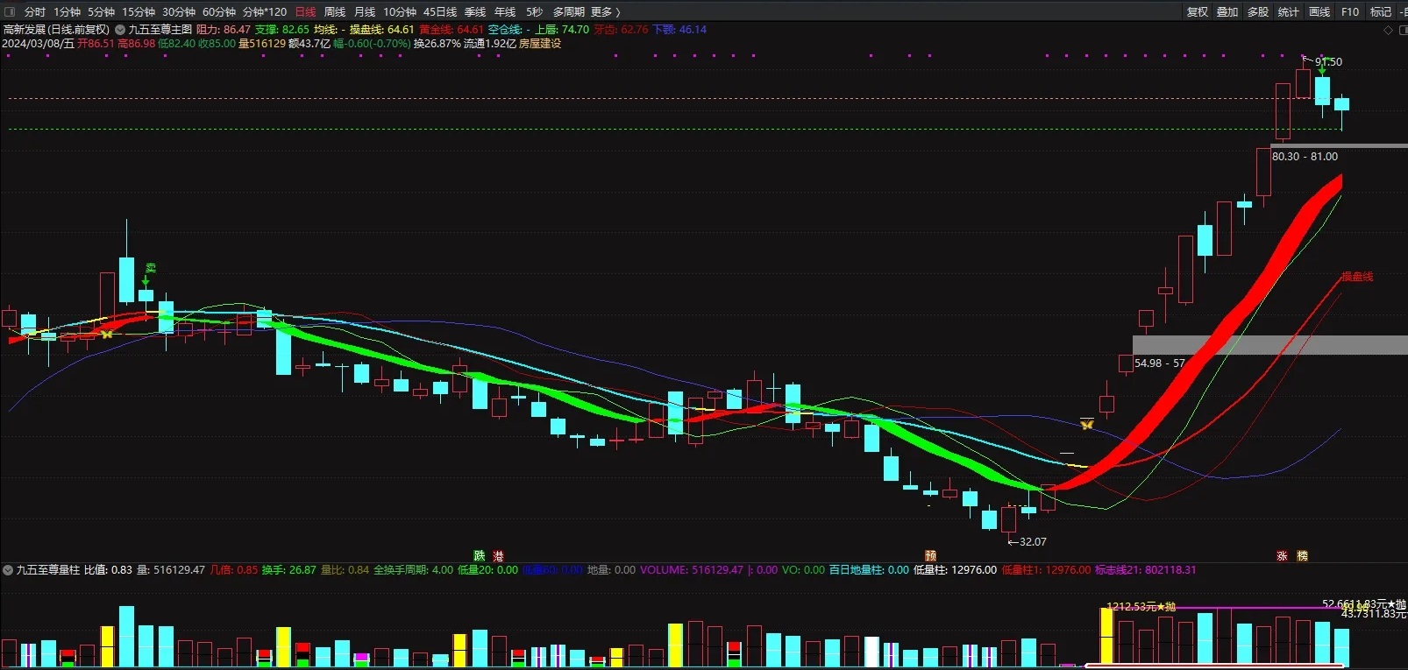Click the 跌 event marker
Screen dimensions: 1408x670
(480, 556)
